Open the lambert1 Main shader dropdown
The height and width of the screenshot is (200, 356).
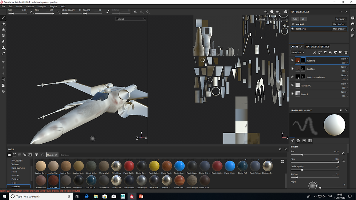tap(339, 29)
